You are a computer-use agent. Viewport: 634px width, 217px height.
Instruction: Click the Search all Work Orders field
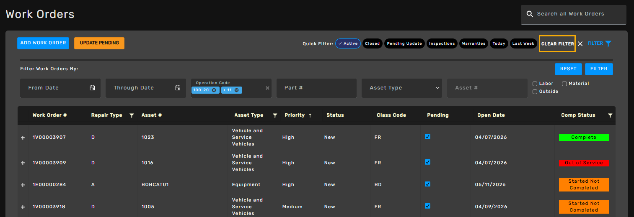click(x=574, y=14)
